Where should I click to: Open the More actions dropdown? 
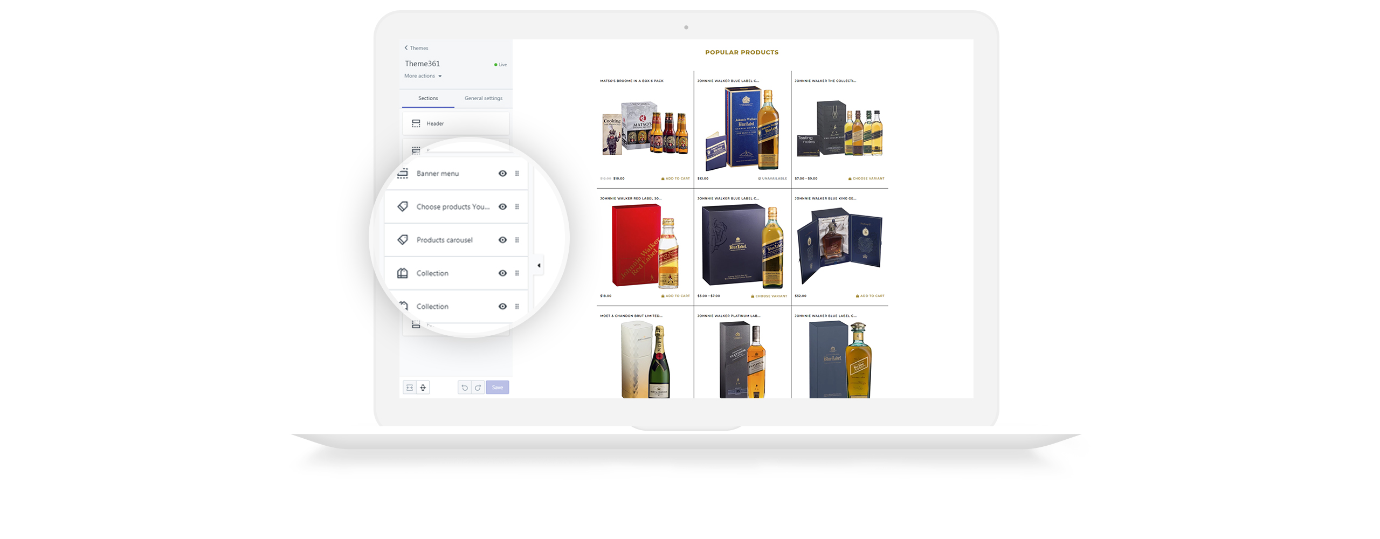[x=423, y=76]
